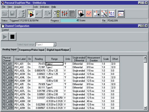Toggle On cell for PD1_A01 row

click(30, 64)
